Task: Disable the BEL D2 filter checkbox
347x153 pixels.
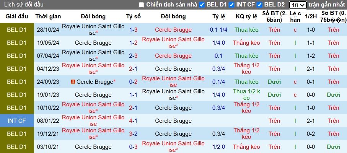Action: [x=260, y=5]
